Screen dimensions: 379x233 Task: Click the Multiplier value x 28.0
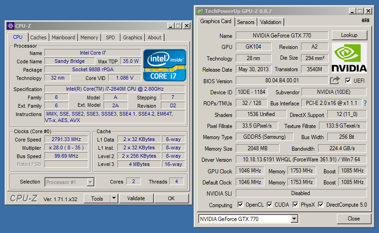[x=66, y=147]
